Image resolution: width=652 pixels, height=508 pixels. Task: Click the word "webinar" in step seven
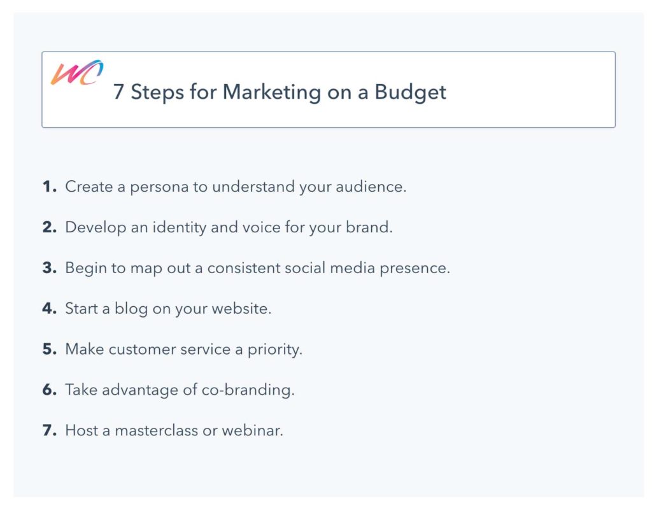251,430
